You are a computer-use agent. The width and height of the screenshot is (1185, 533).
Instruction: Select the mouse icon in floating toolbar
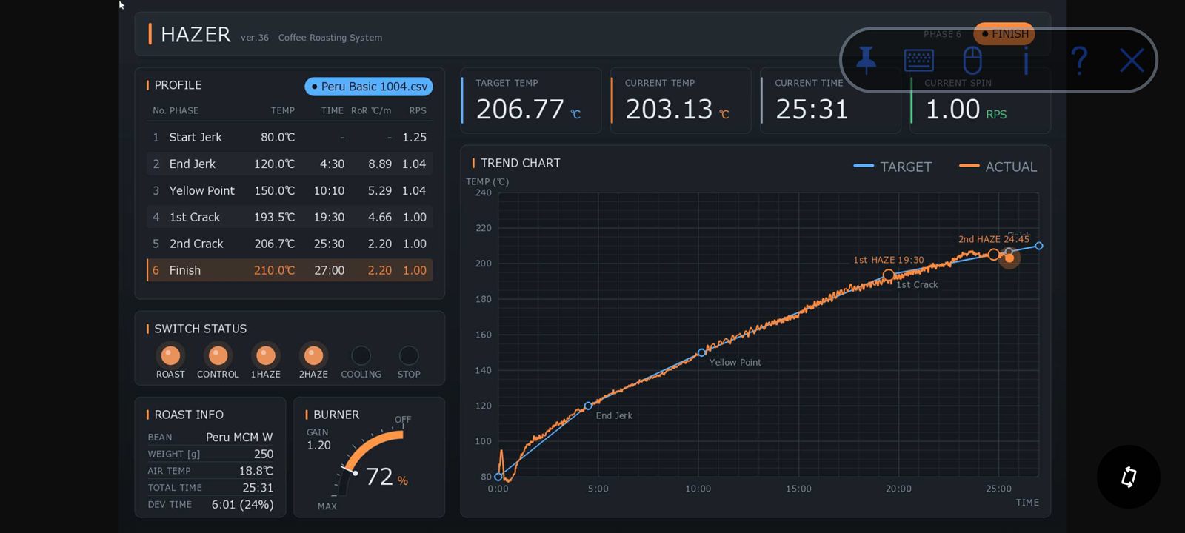(972, 60)
